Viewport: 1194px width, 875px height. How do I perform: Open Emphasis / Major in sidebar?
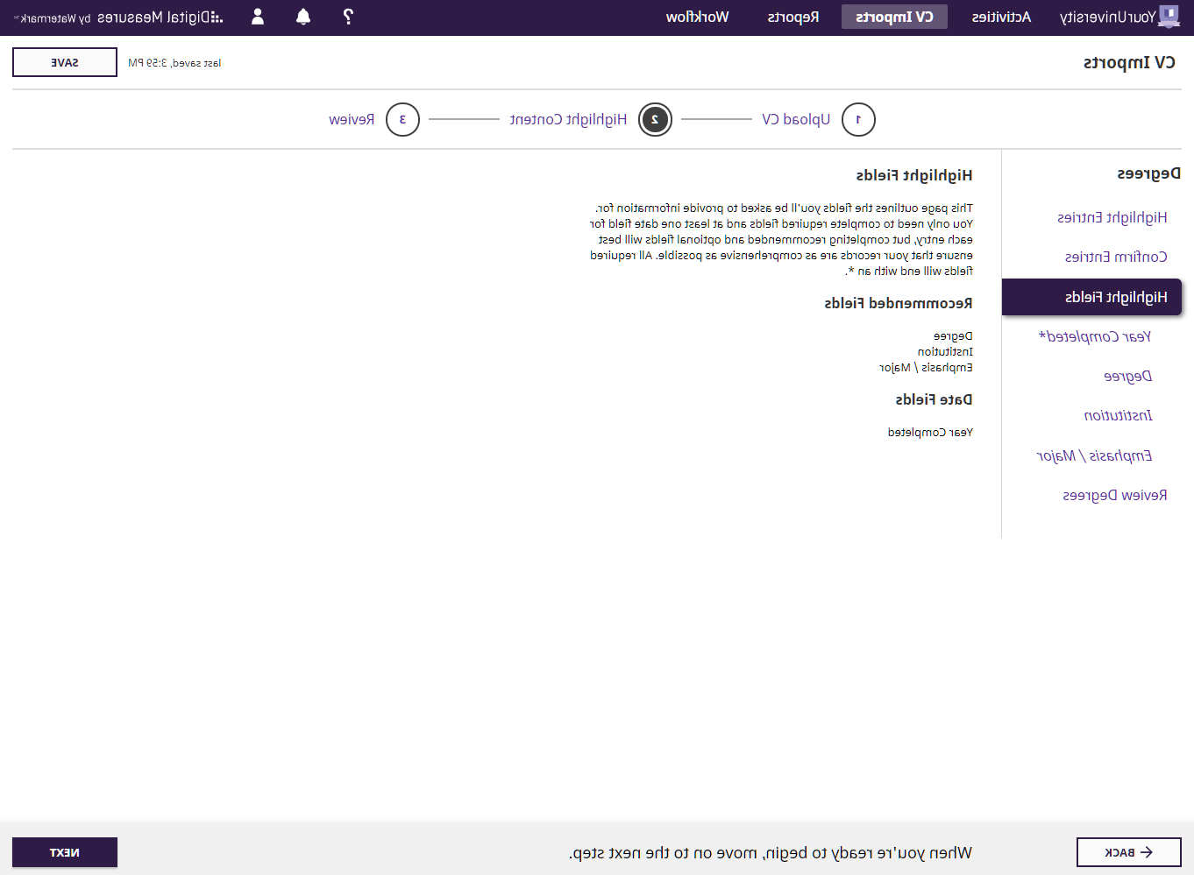[1094, 455]
